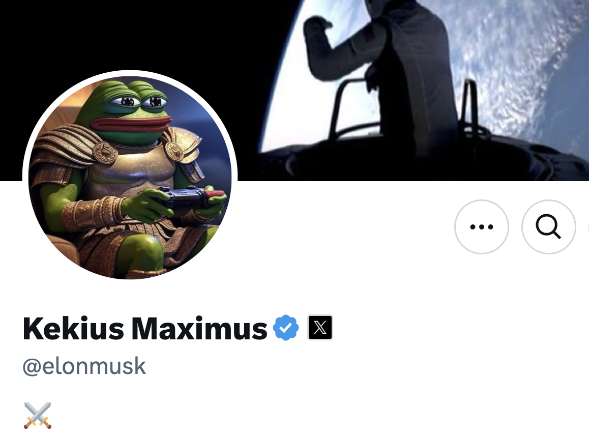The width and height of the screenshot is (589, 434).
Task: Select the Kekius Maximus display name
Action: 145,328
